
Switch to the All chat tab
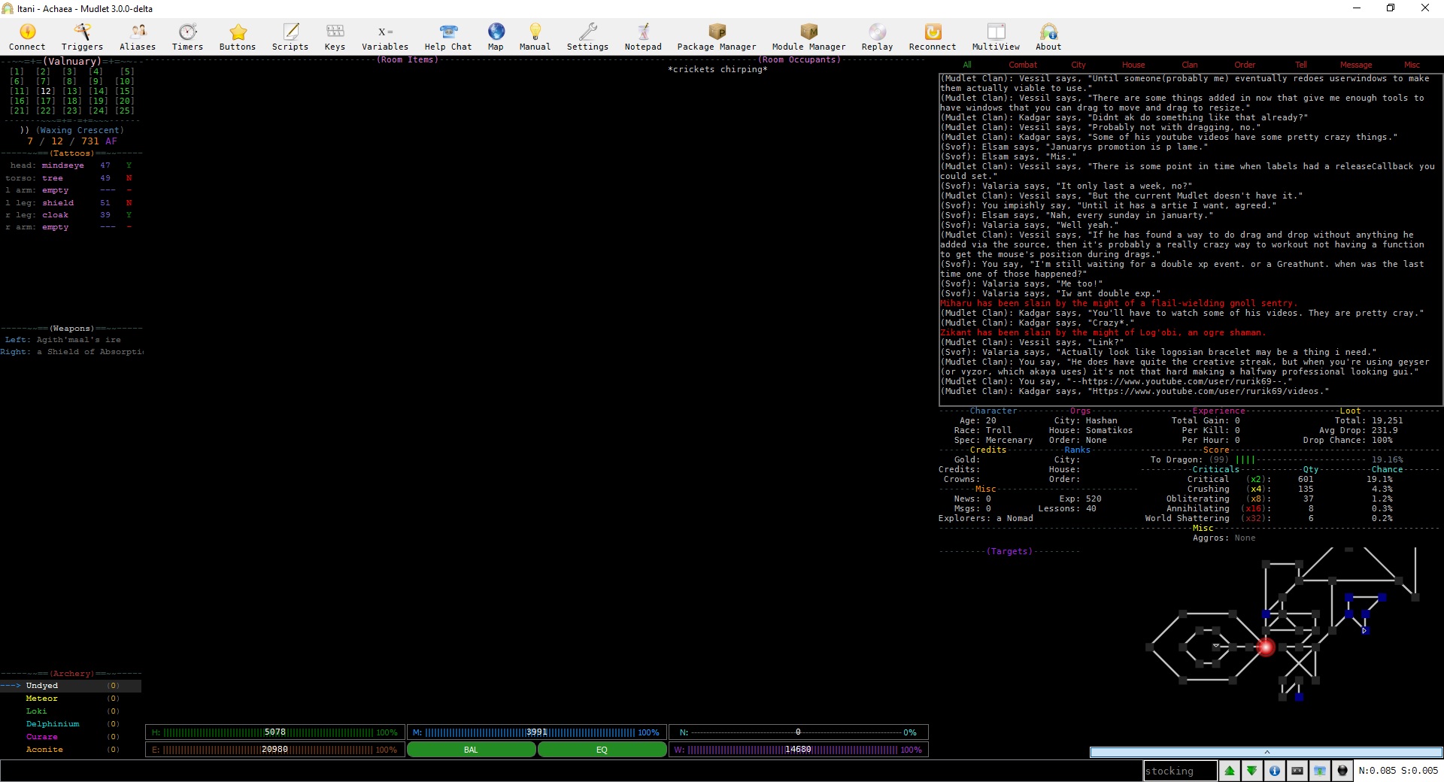tap(967, 65)
